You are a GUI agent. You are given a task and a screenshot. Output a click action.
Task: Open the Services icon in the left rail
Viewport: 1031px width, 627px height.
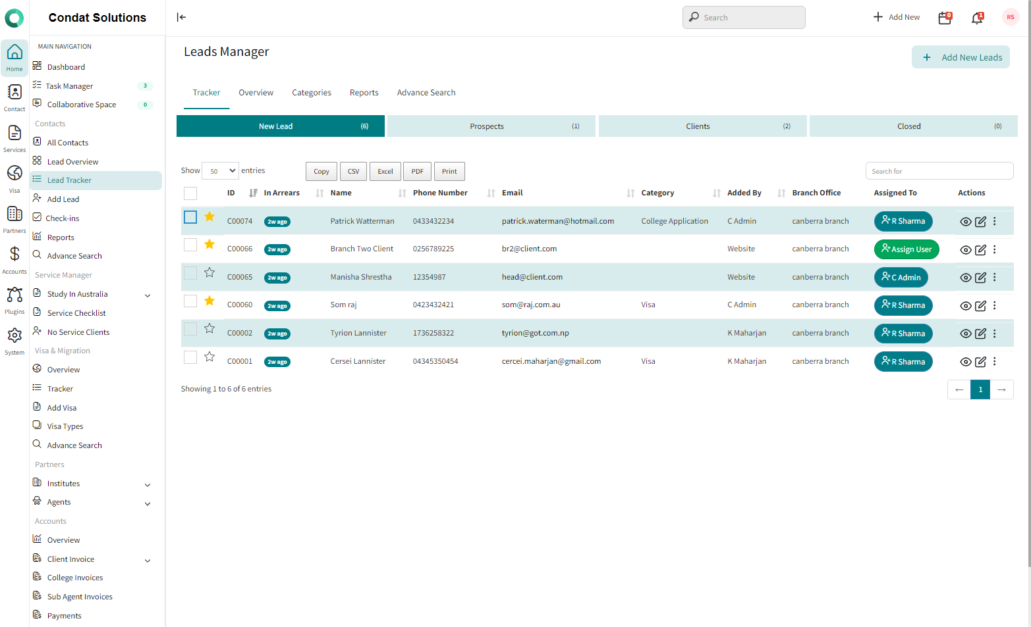[14, 139]
